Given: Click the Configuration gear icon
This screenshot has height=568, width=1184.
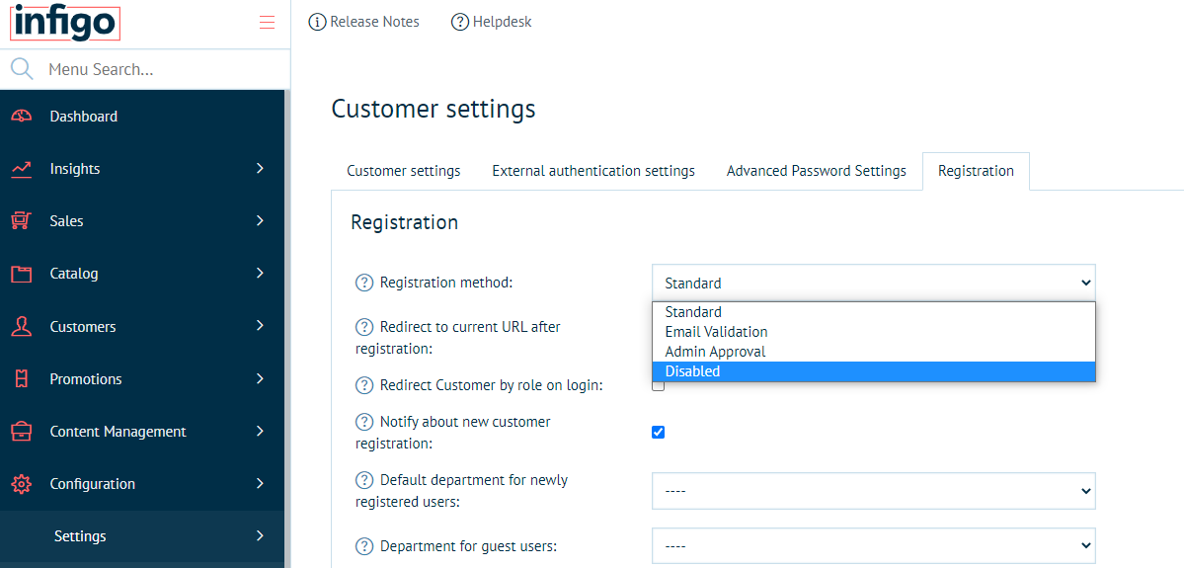Looking at the screenshot, I should click(x=22, y=484).
